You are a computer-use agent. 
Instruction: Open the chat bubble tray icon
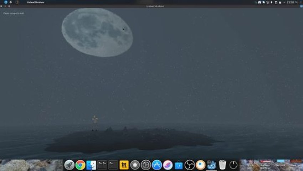point(263,2)
